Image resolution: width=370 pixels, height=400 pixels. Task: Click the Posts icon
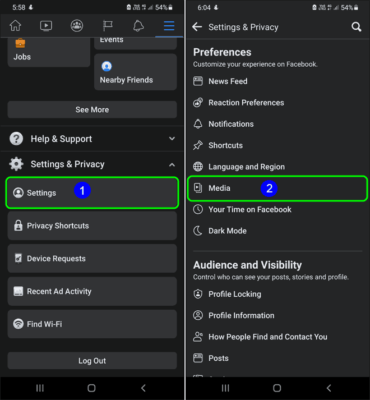coord(198,358)
